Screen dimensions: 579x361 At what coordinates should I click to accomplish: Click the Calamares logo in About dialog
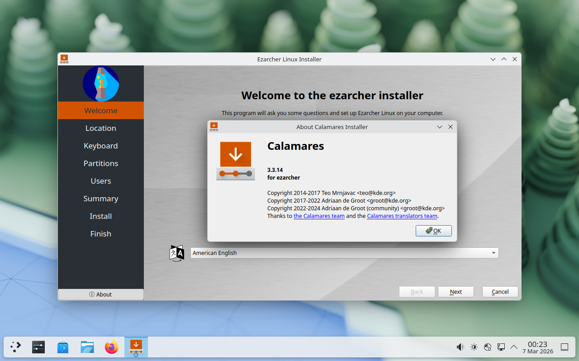pyautogui.click(x=235, y=161)
